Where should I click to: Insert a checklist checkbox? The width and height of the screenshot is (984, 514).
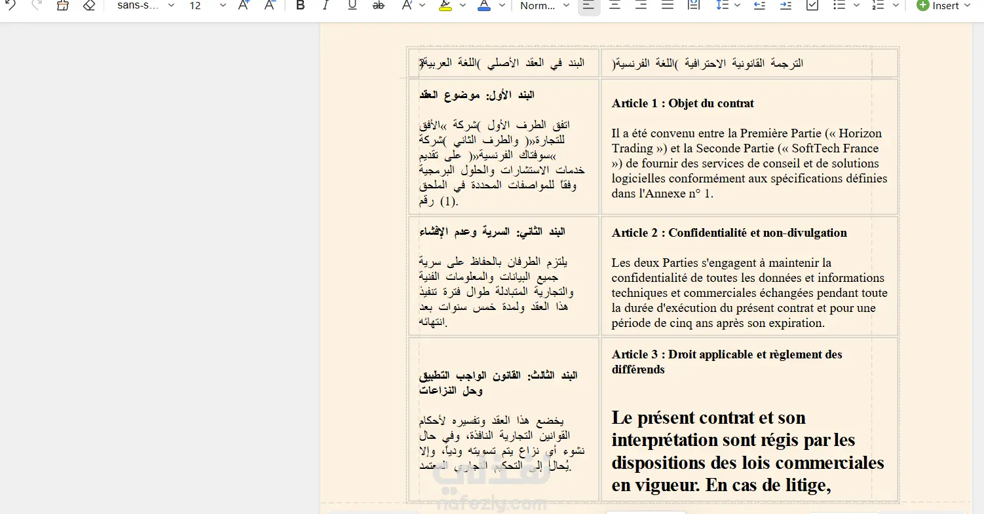click(812, 5)
